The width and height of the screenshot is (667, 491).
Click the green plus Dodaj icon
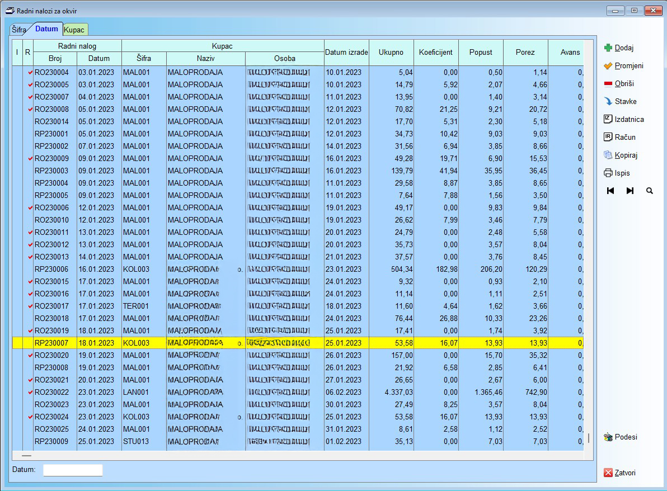click(608, 48)
